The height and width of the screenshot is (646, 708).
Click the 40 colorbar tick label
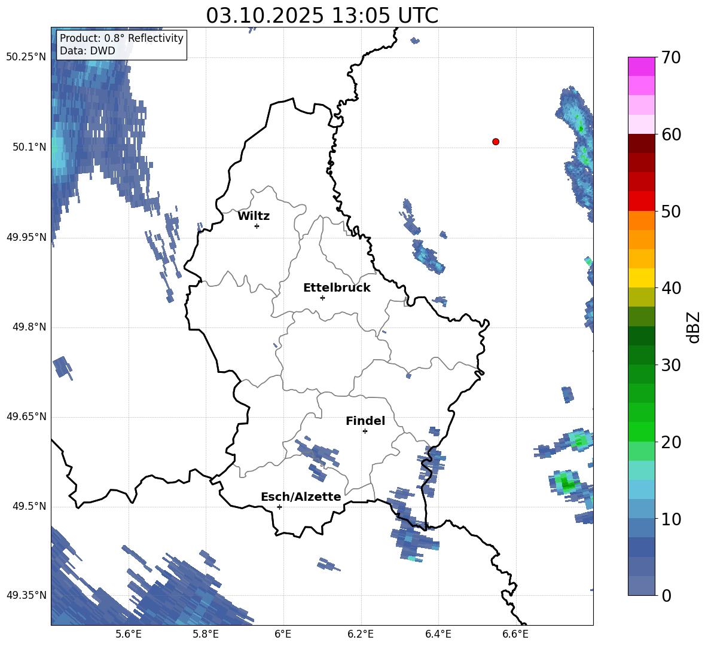tap(671, 288)
